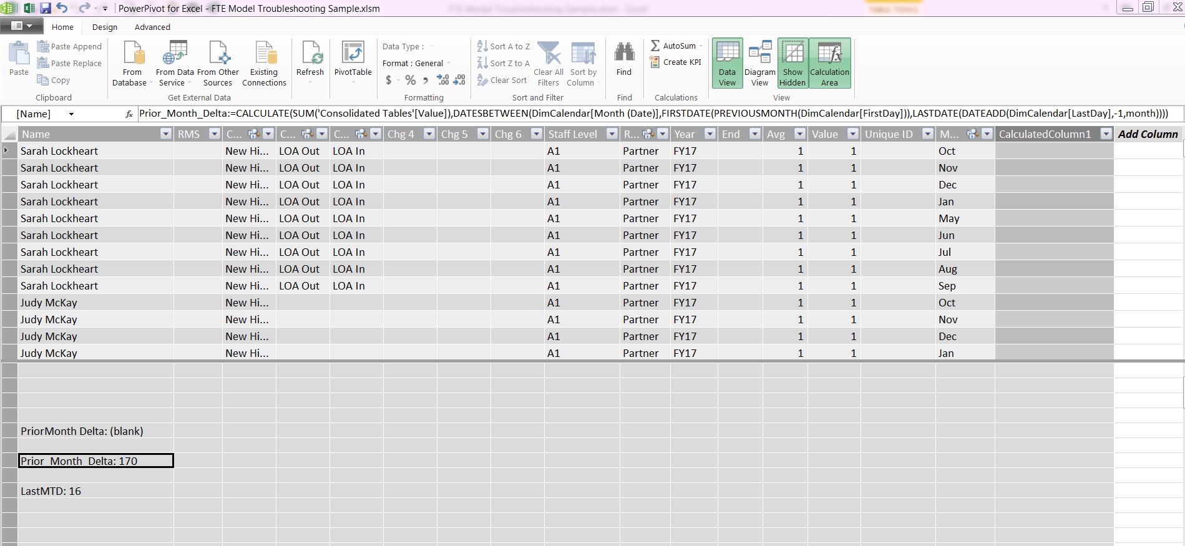Apply percent format
Image resolution: width=1185 pixels, height=546 pixels.
(x=410, y=80)
